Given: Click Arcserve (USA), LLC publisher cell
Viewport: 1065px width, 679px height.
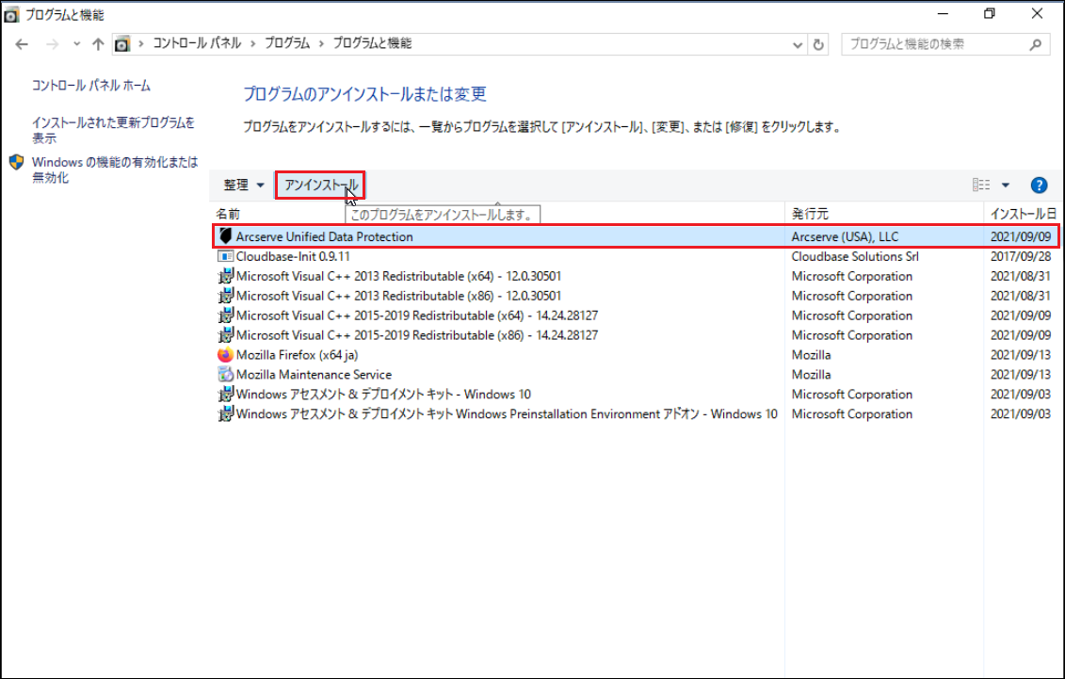Looking at the screenshot, I should 845,236.
